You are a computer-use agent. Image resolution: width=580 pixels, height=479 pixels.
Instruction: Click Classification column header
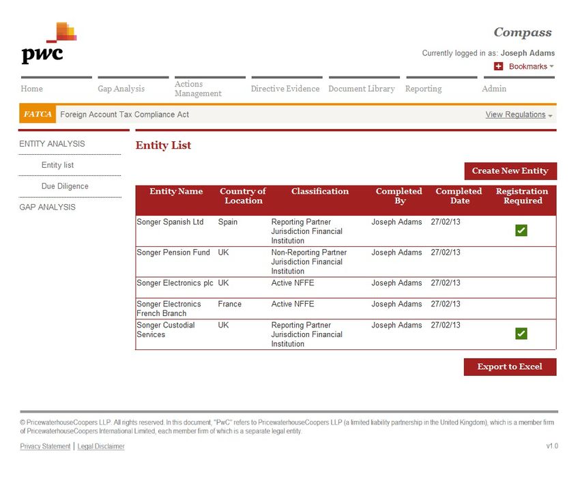pyautogui.click(x=320, y=191)
